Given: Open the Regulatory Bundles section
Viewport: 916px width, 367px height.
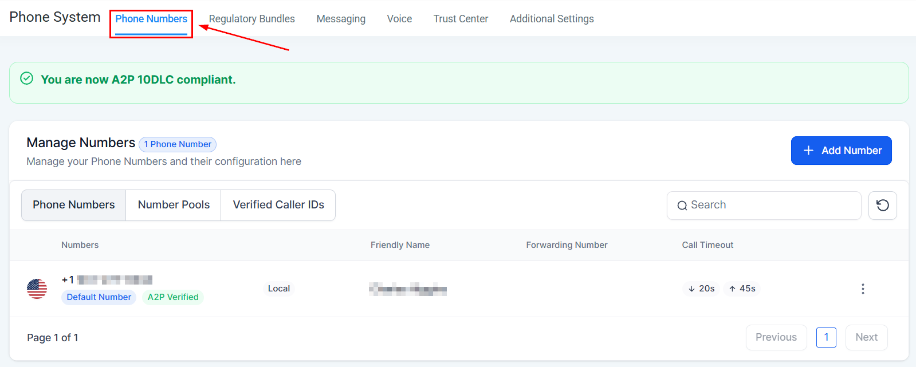Looking at the screenshot, I should tap(252, 18).
